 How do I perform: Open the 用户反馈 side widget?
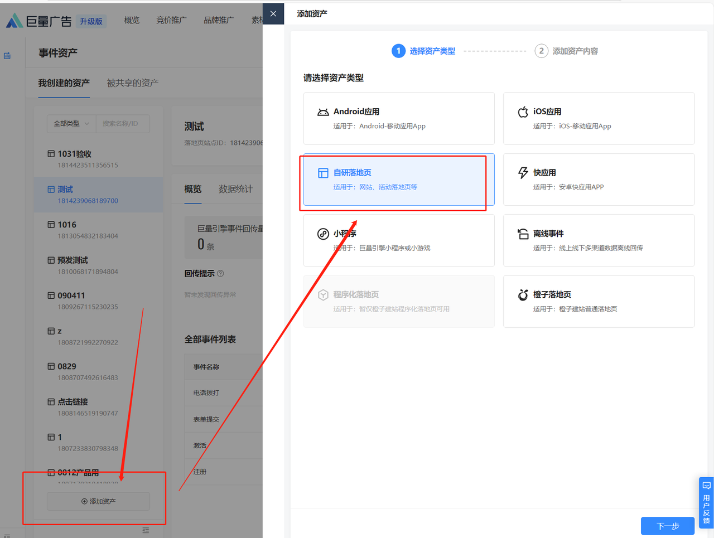click(706, 503)
